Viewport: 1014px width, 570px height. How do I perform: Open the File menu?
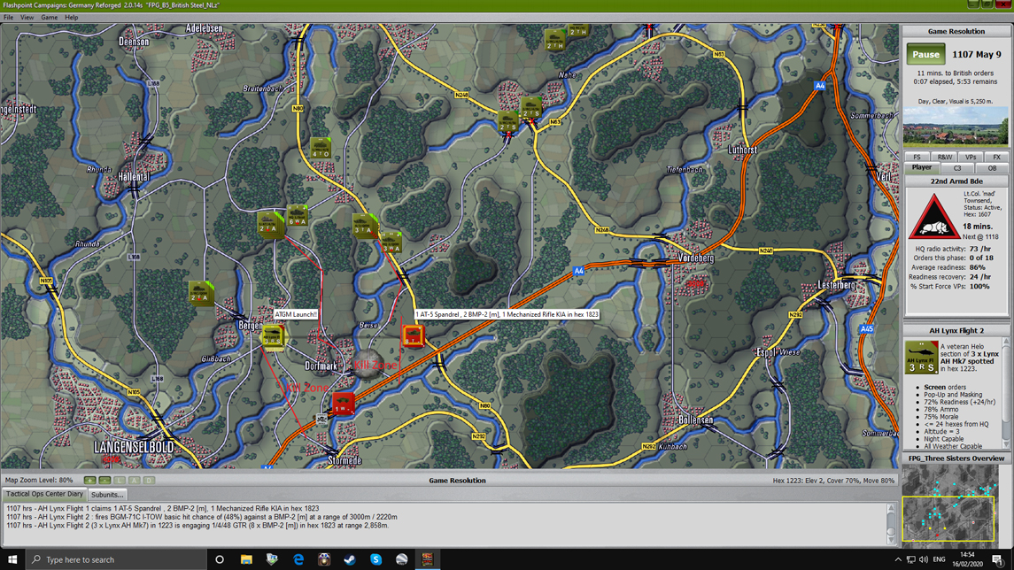(8, 18)
